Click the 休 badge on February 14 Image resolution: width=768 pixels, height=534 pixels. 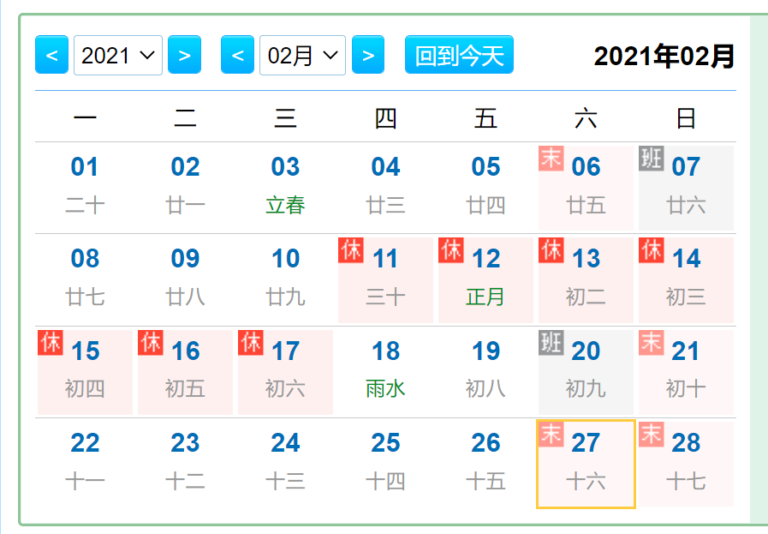[x=652, y=250]
